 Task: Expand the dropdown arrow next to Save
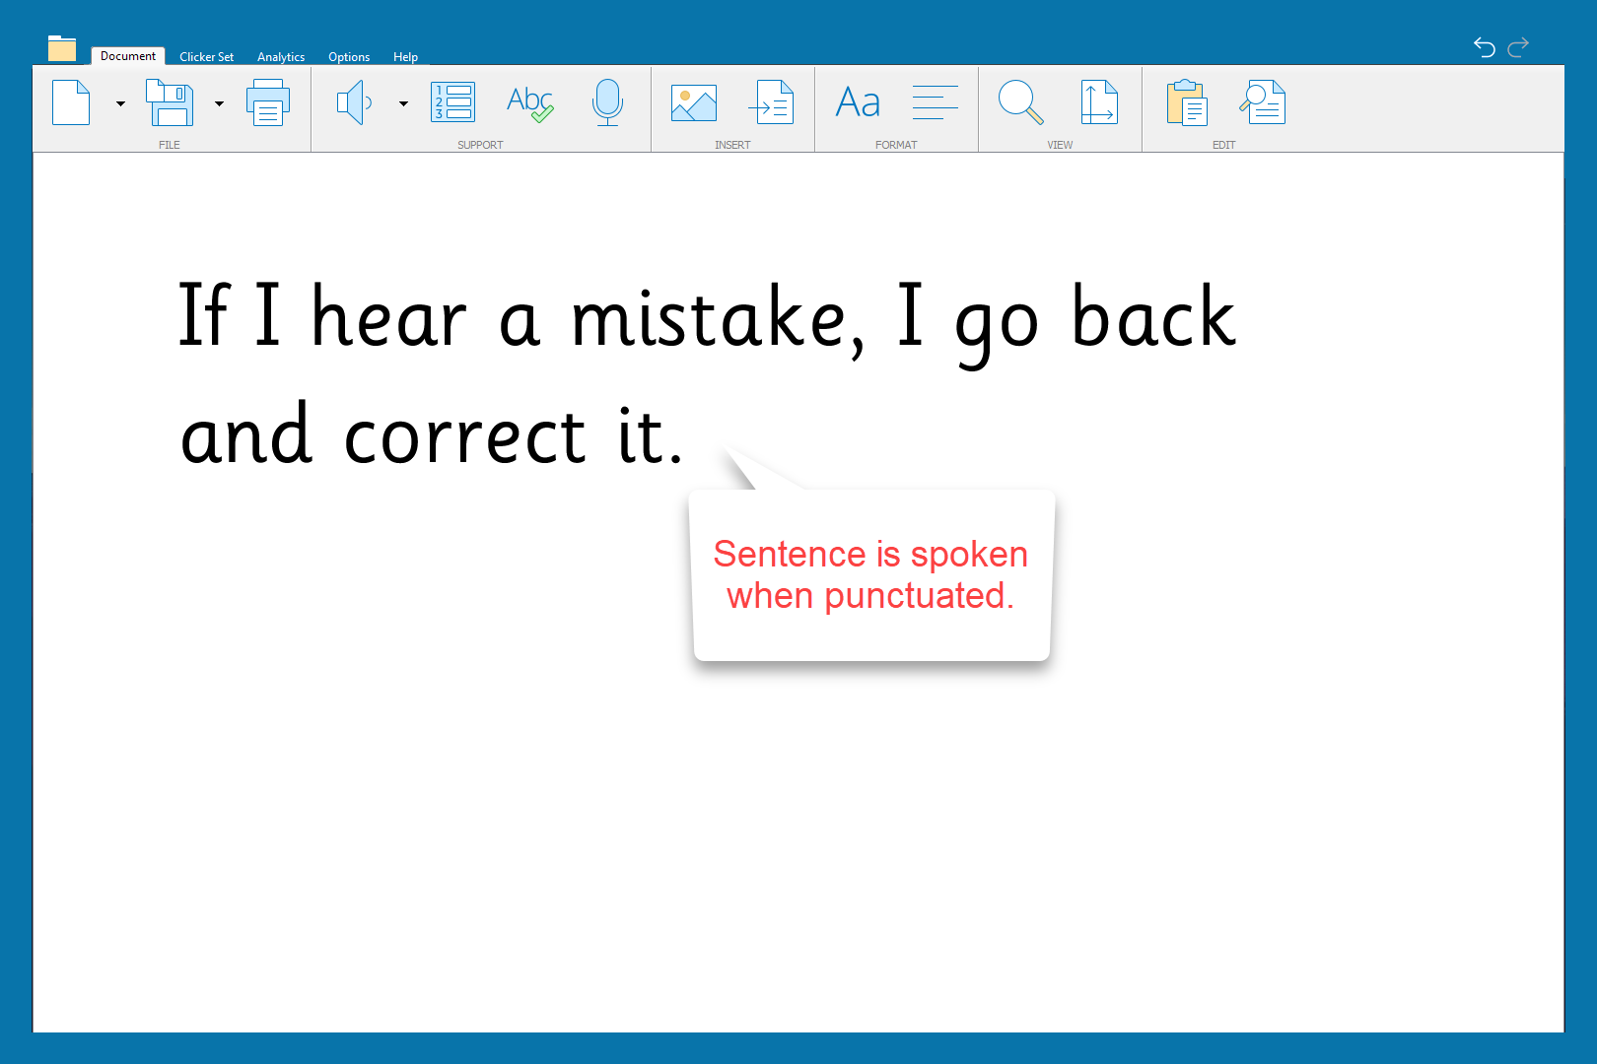[x=219, y=103]
